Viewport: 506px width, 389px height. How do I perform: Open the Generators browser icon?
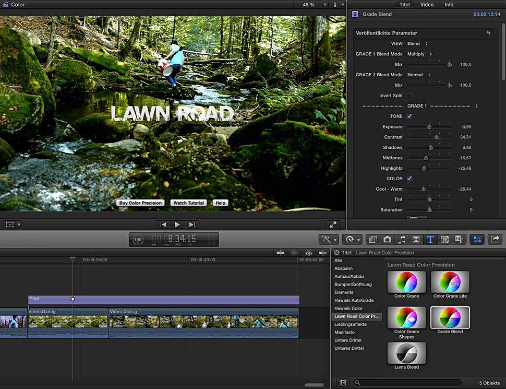[444, 239]
